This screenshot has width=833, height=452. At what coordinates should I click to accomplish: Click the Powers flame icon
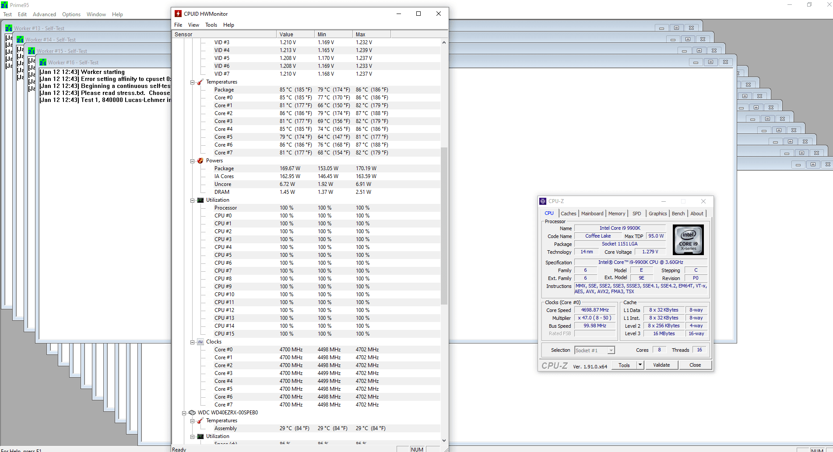click(200, 161)
